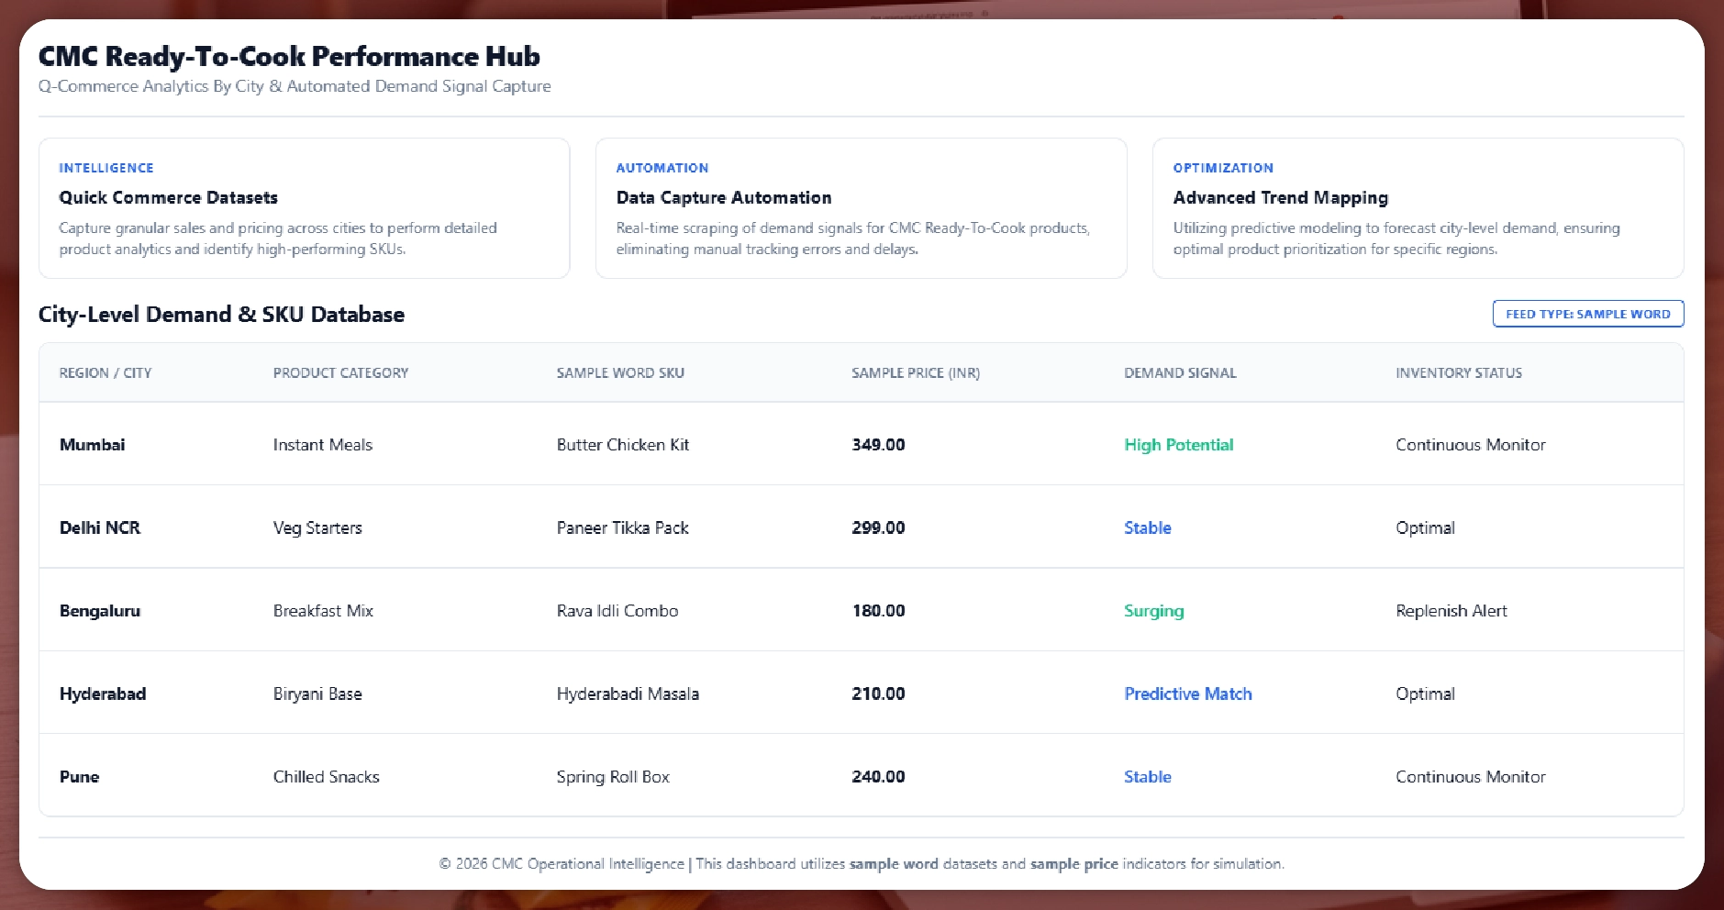Screen dimensions: 1724x910
Task: Click the Feed Type: Sample Word button
Action: pos(1587,314)
